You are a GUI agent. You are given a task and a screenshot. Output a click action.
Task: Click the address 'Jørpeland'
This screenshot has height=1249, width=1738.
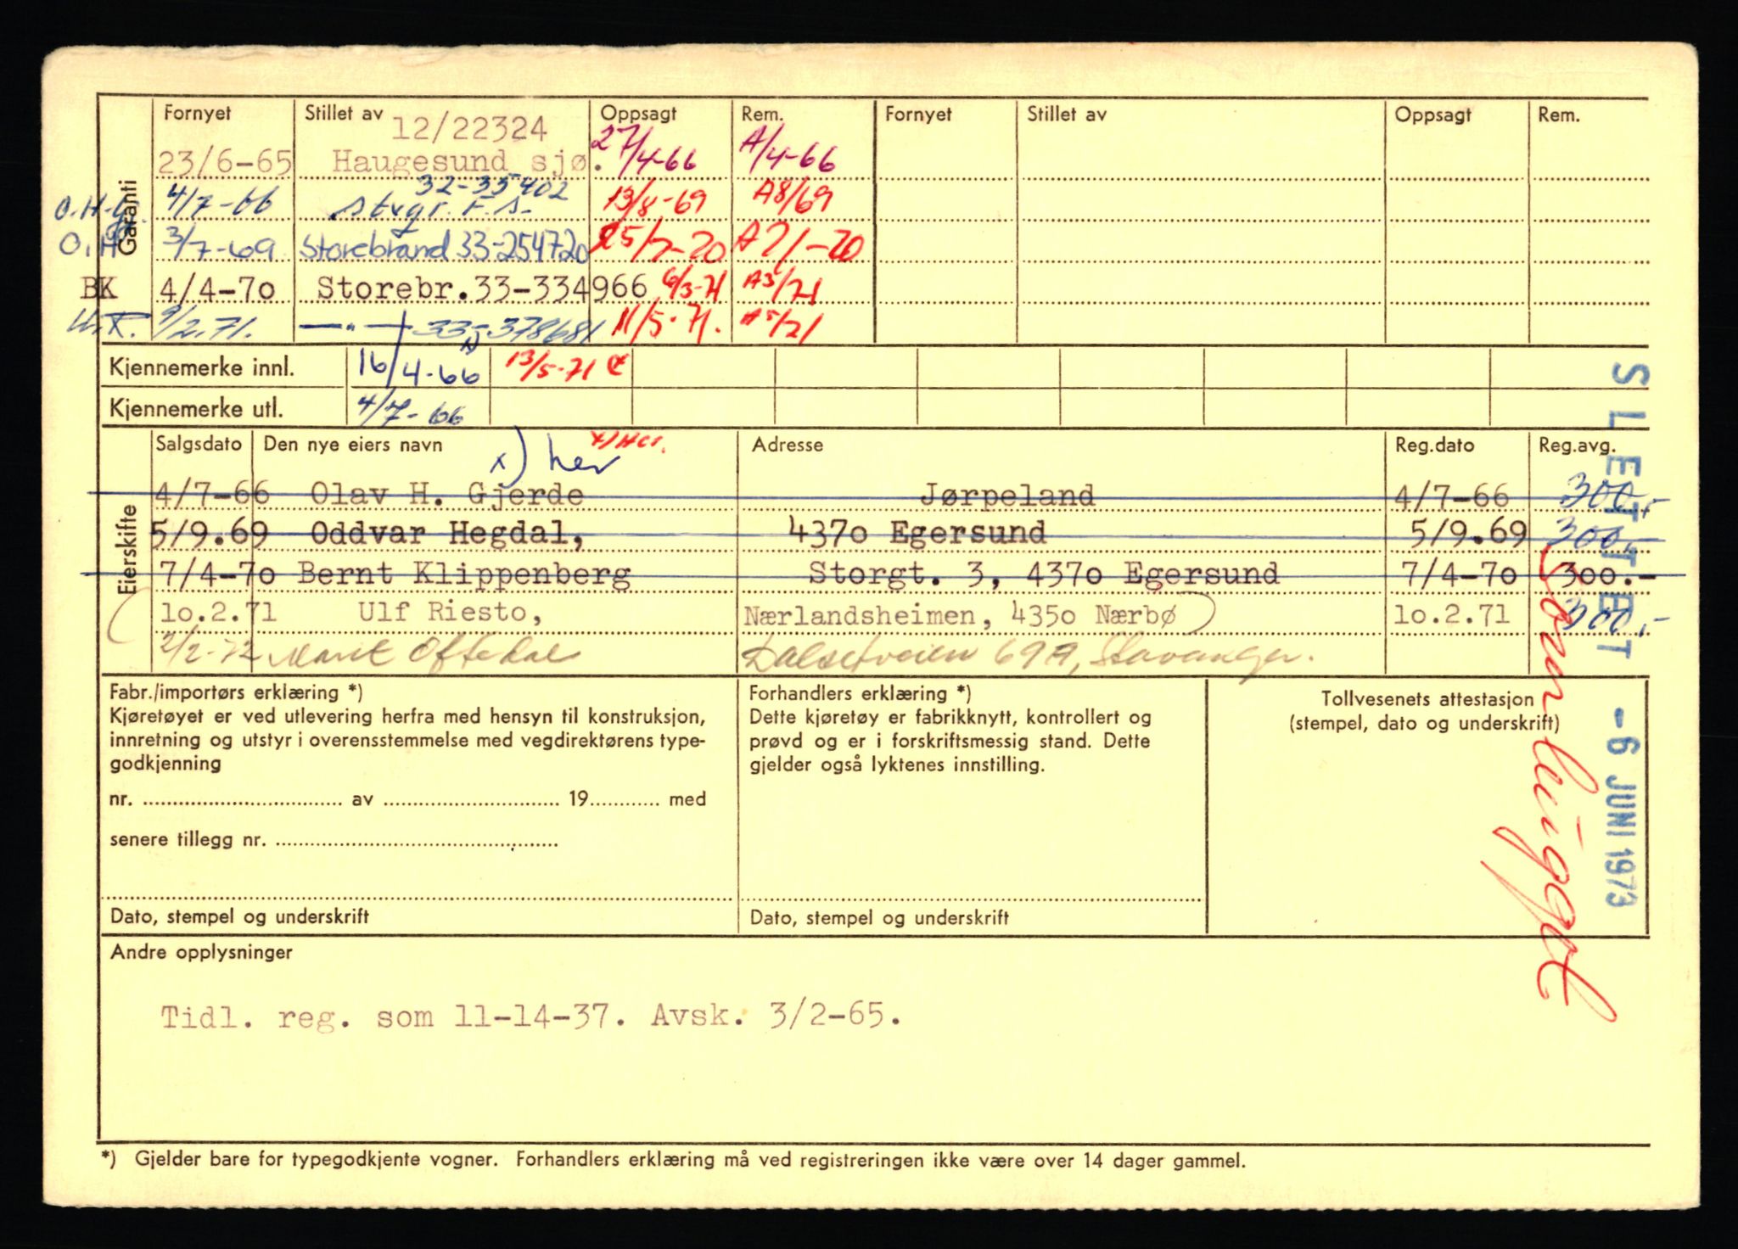[1007, 494]
